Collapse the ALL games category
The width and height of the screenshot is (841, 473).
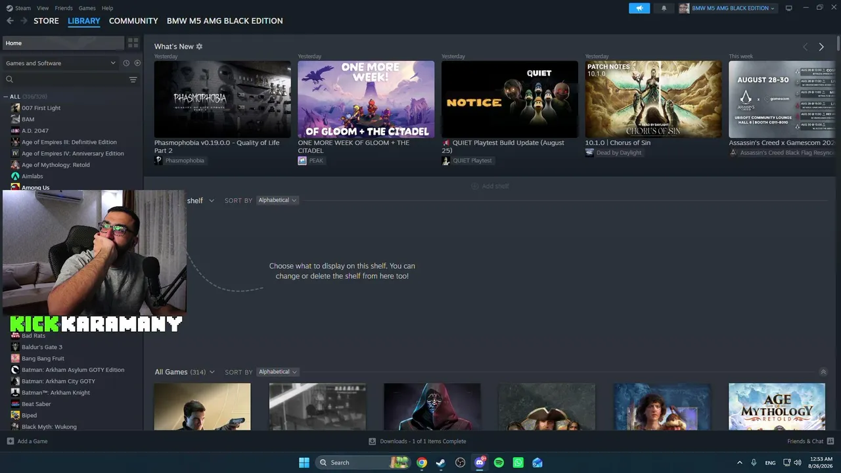6,97
